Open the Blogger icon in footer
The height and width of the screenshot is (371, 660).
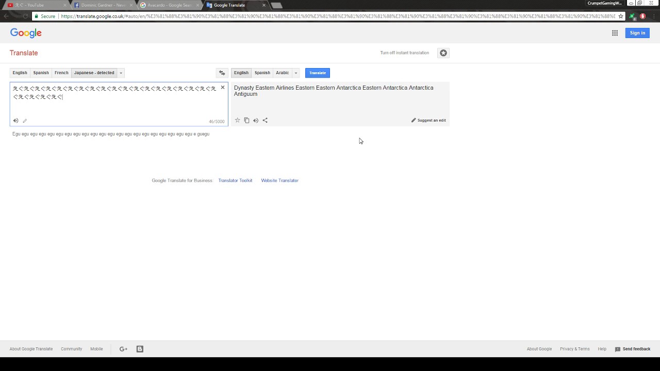(x=140, y=349)
